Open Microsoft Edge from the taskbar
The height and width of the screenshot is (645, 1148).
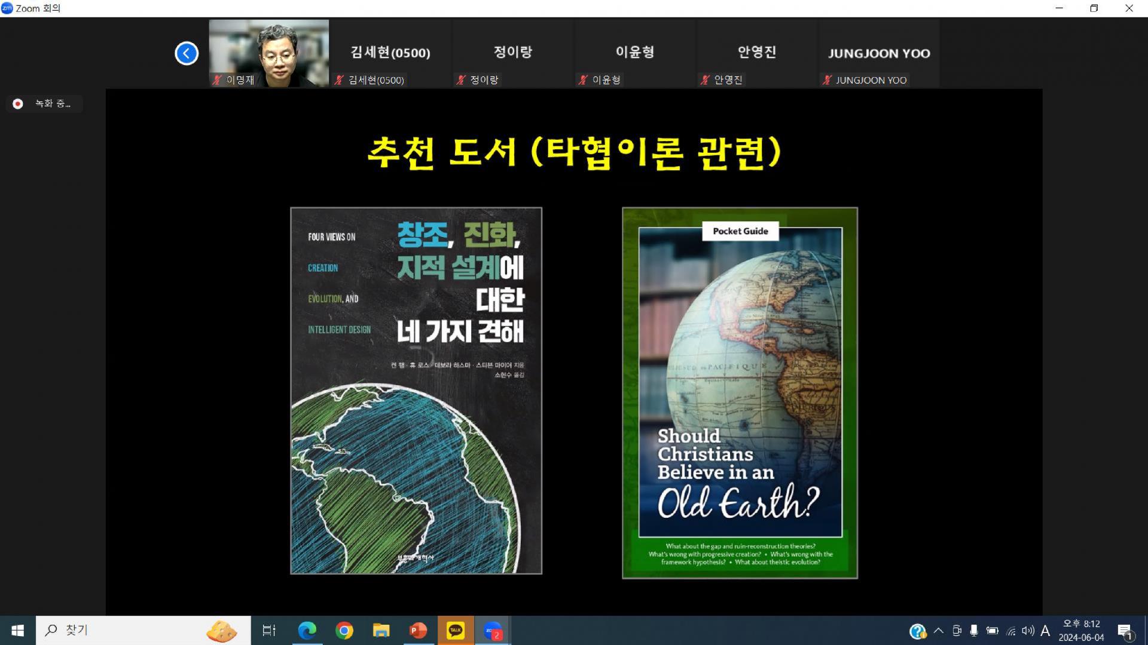pos(307,630)
